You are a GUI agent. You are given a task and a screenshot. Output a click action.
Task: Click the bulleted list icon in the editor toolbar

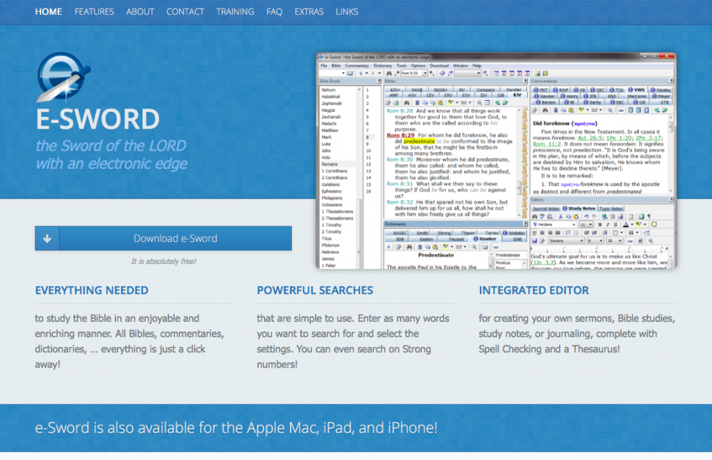click(x=576, y=233)
